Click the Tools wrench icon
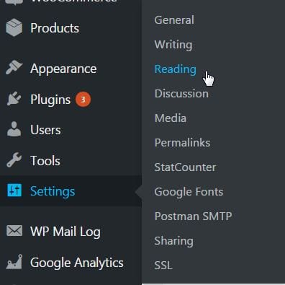 [14, 159]
